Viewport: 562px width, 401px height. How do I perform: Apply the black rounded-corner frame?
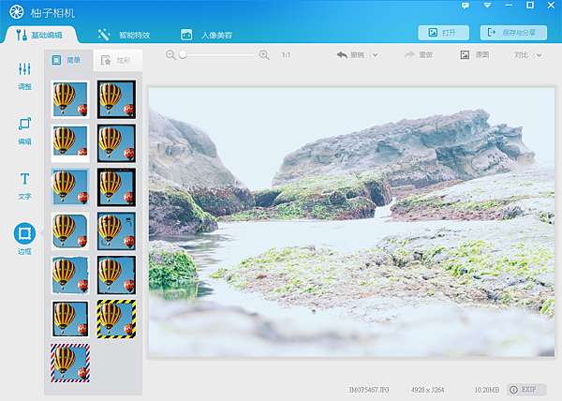point(116,143)
